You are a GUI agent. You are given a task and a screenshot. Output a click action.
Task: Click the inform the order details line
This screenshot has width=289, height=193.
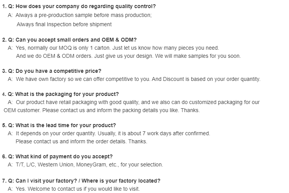click(x=81, y=141)
